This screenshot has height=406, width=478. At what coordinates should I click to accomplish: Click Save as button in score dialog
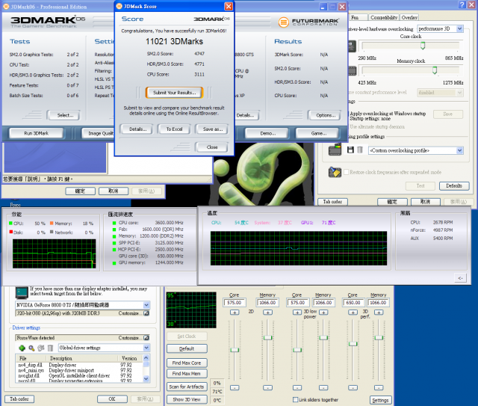(x=212, y=129)
